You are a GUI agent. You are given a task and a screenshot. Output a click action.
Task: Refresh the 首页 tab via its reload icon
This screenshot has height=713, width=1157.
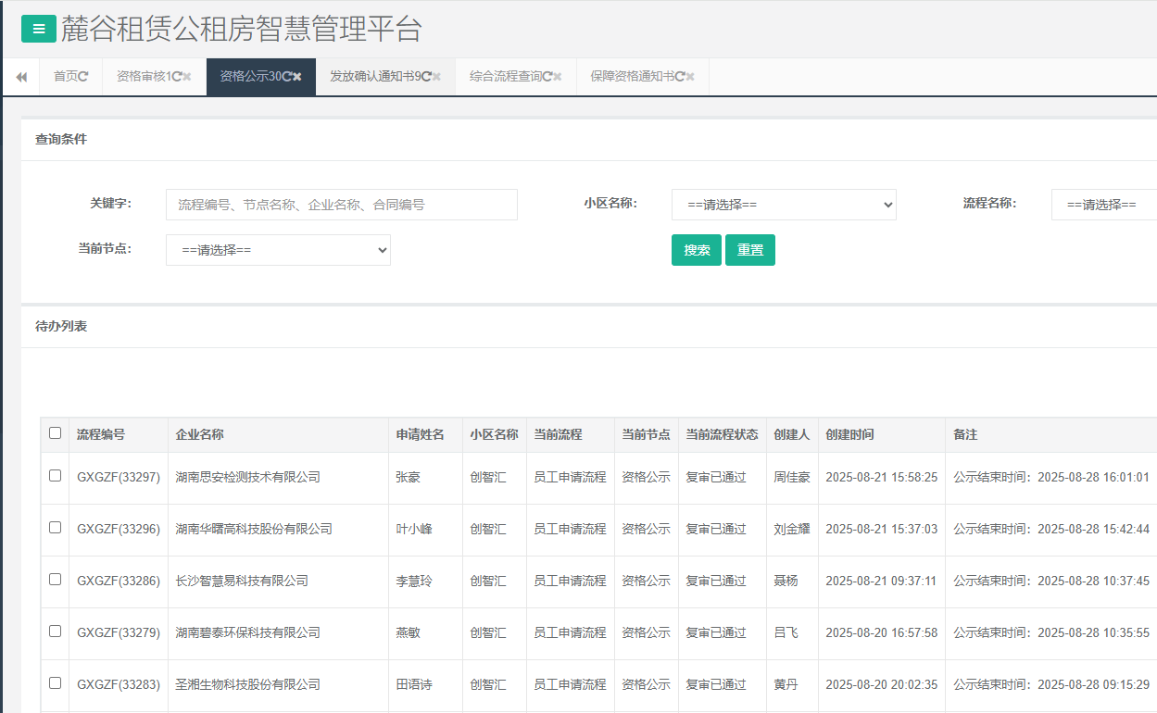tap(83, 77)
